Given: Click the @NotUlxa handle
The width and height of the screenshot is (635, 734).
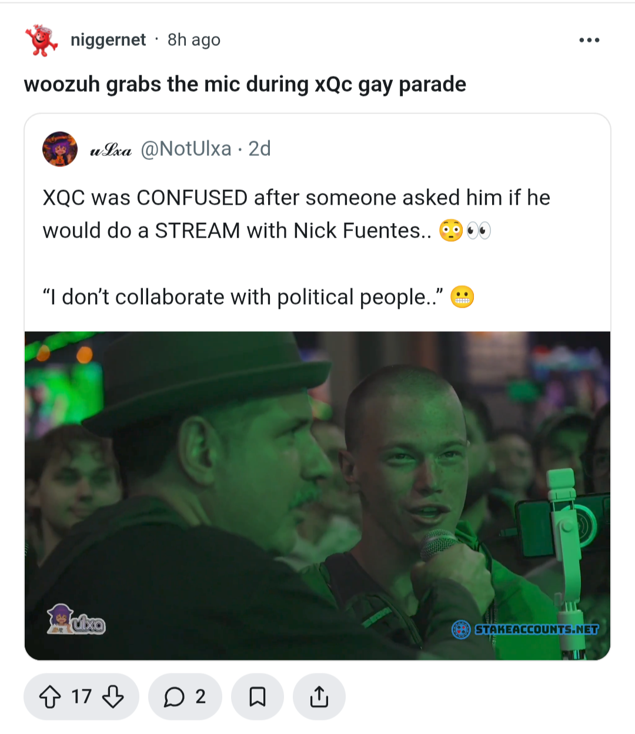Looking at the screenshot, I should (x=186, y=149).
